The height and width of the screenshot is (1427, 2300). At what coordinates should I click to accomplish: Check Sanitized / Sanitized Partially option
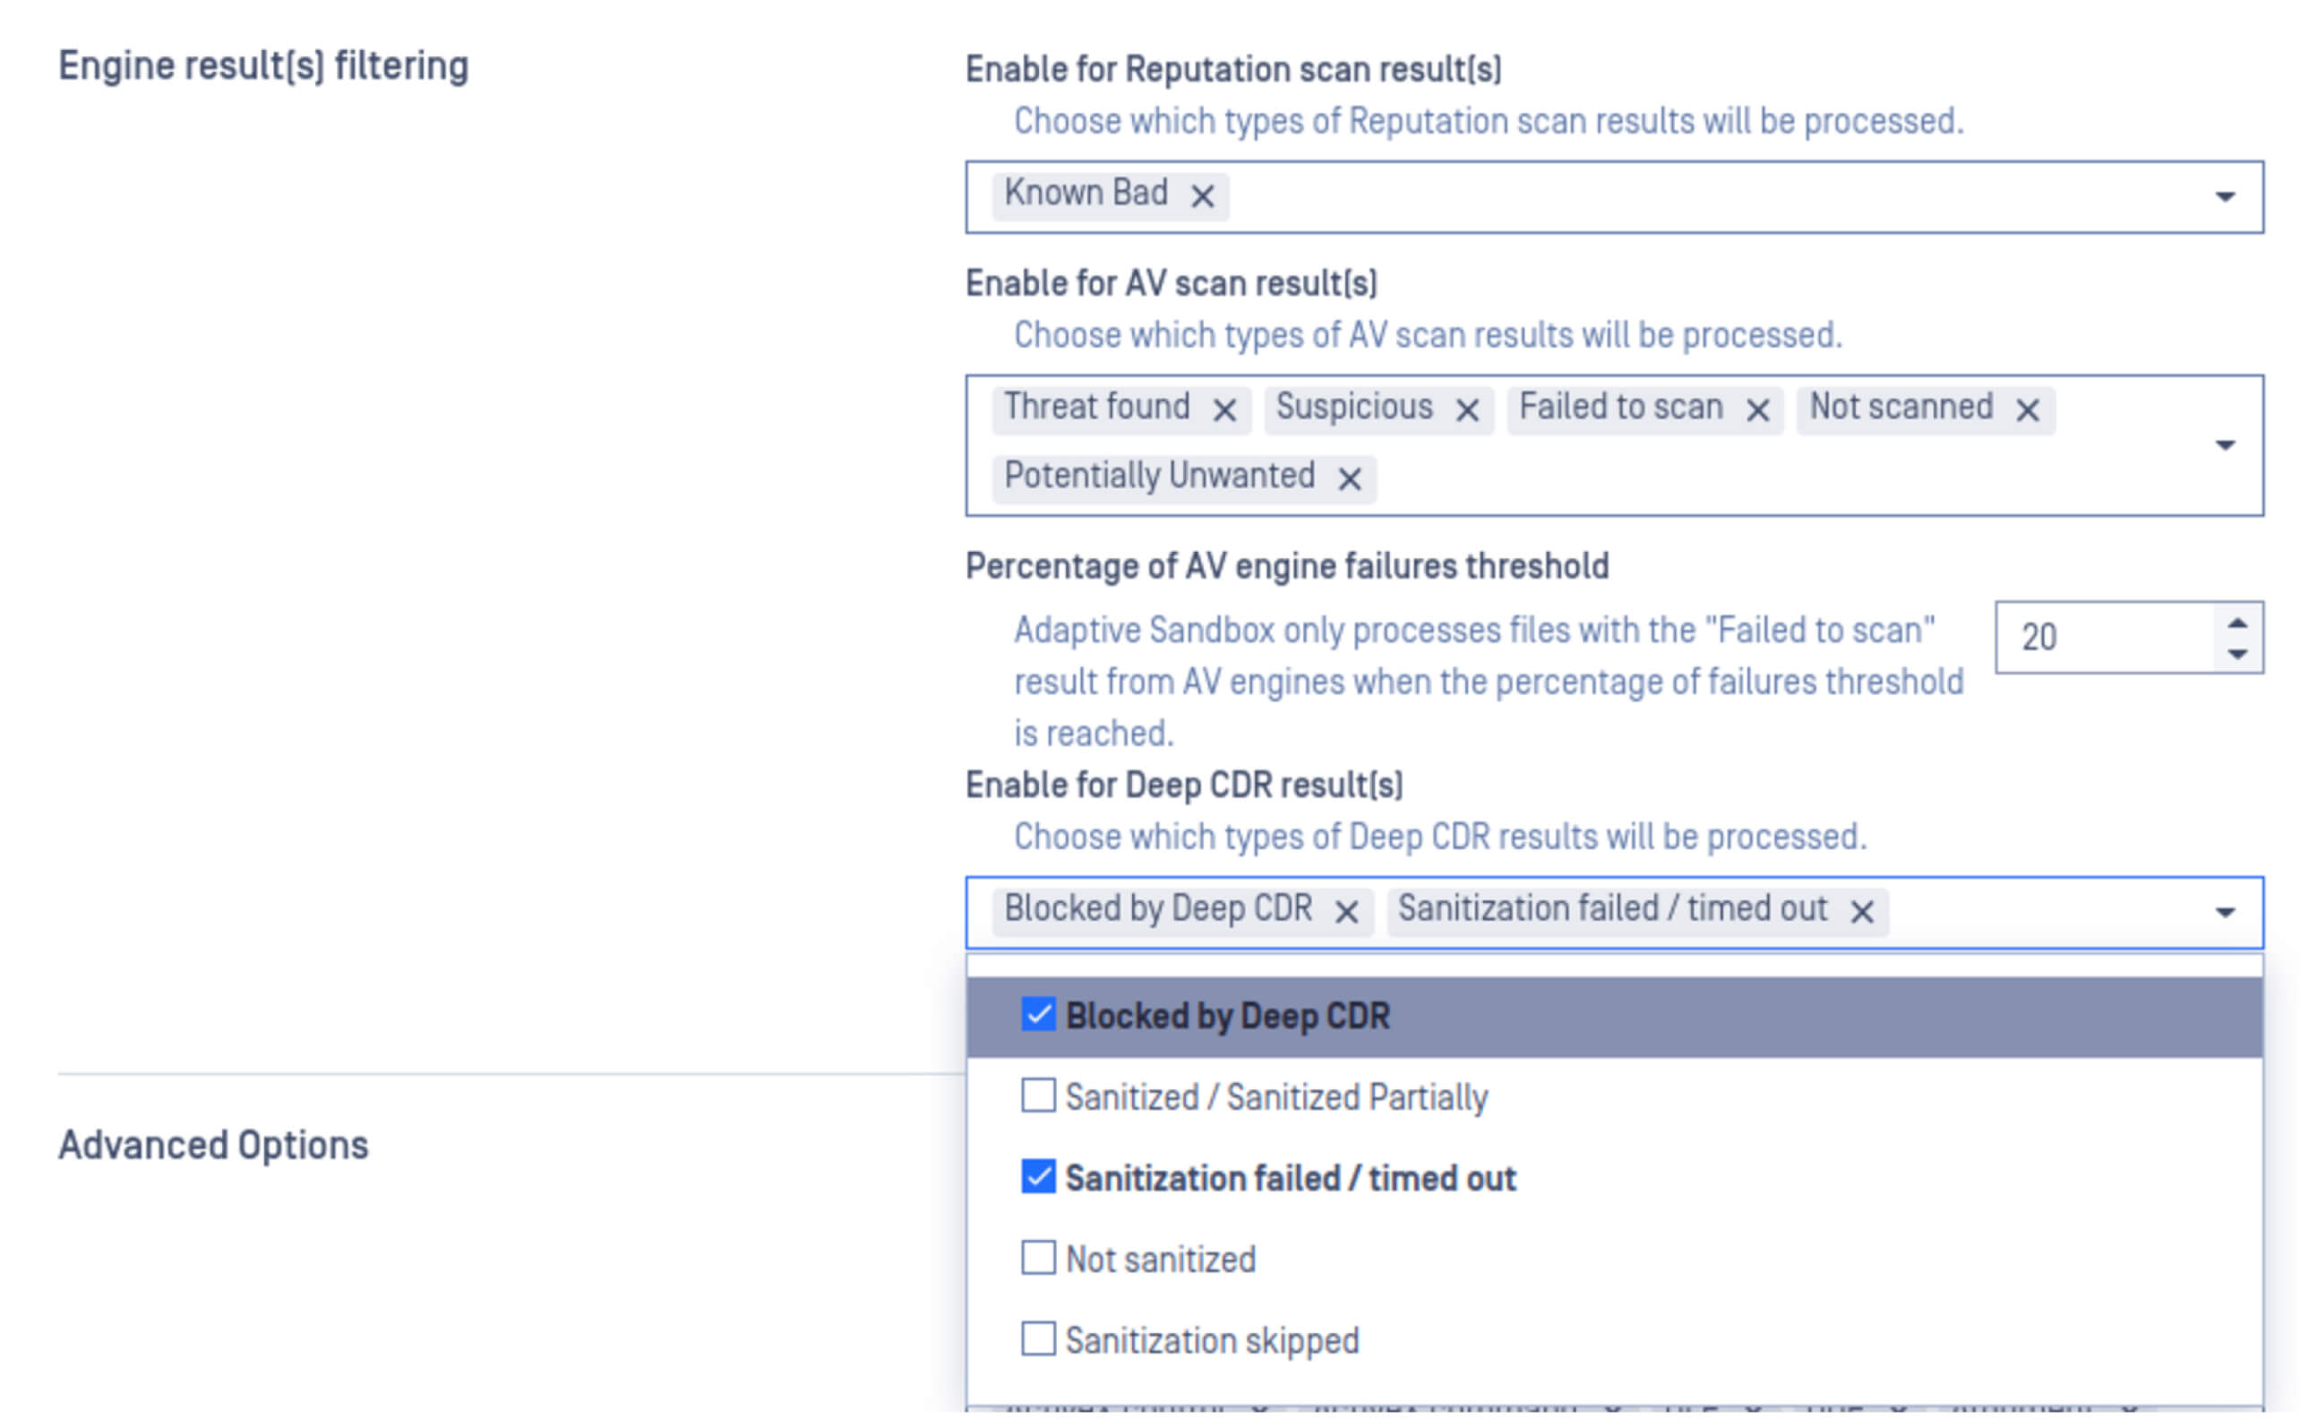(1038, 1096)
